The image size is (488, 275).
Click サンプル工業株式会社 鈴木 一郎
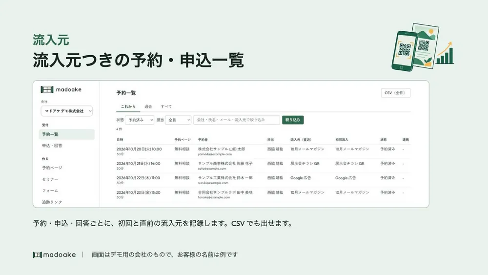point(225,178)
